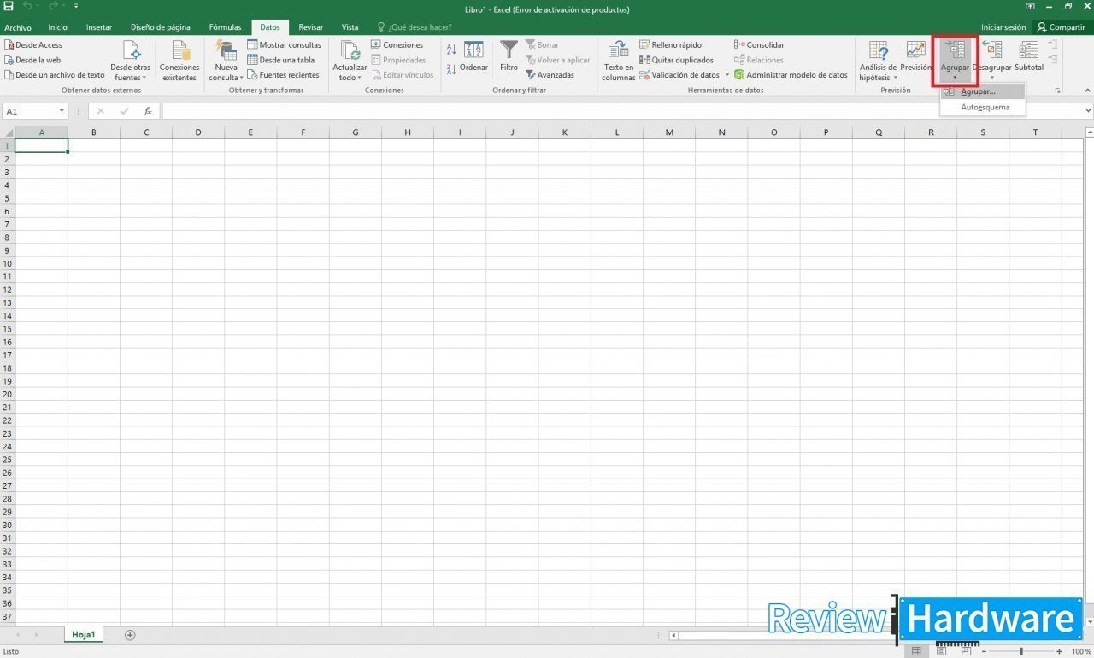Click the horizontal scrollbar left arrow

click(673, 636)
